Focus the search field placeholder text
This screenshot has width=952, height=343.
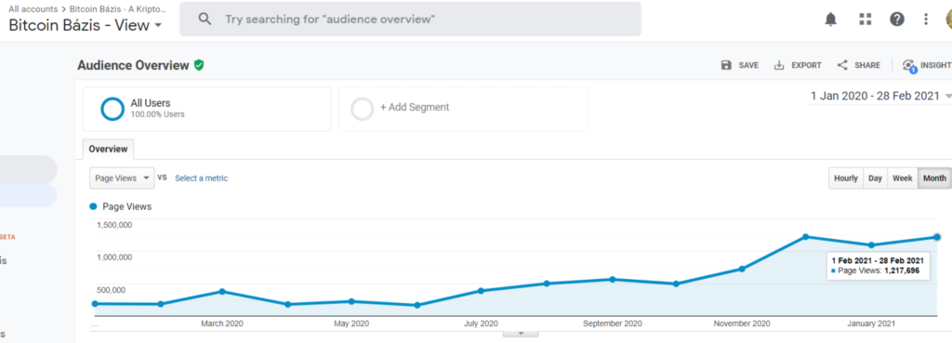330,19
